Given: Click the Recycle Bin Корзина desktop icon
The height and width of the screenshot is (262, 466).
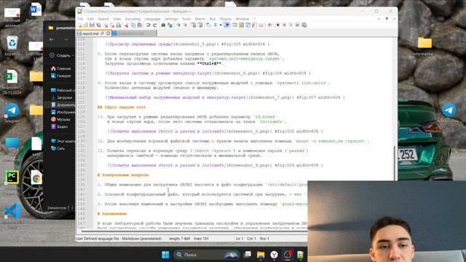Looking at the screenshot, I should (12, 46).
